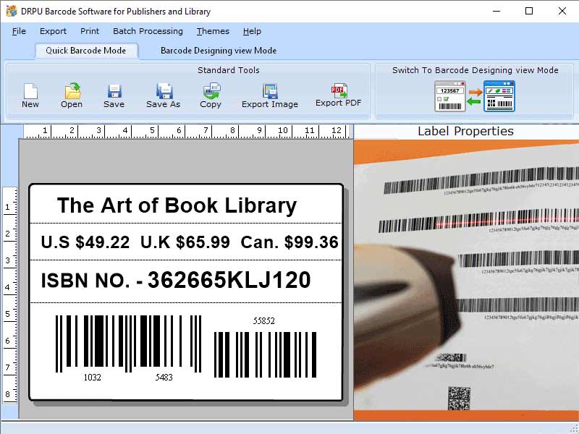
Task: Export the label as an image
Action: [269, 95]
